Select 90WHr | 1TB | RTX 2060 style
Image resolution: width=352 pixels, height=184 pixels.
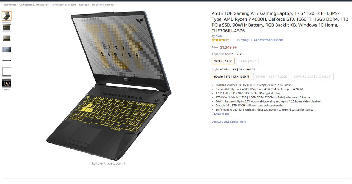coord(271,77)
